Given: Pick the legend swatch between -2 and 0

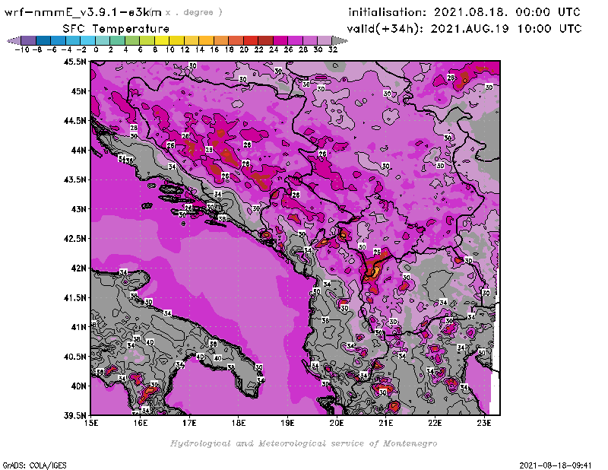Looking at the screenshot, I should coord(87,40).
